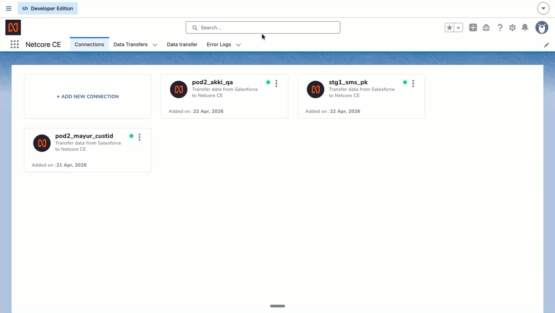Expand the Error Logs tab chevron
Screen dimensions: 555x313
click(x=238, y=45)
